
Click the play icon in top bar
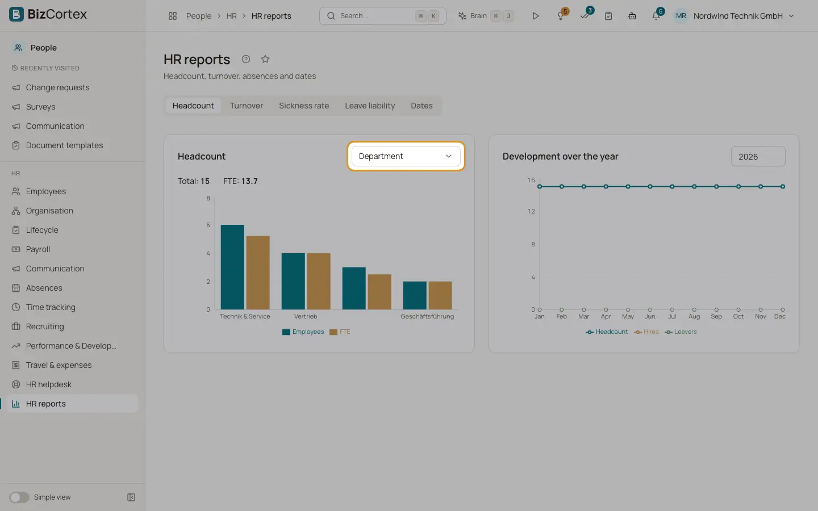(x=535, y=16)
